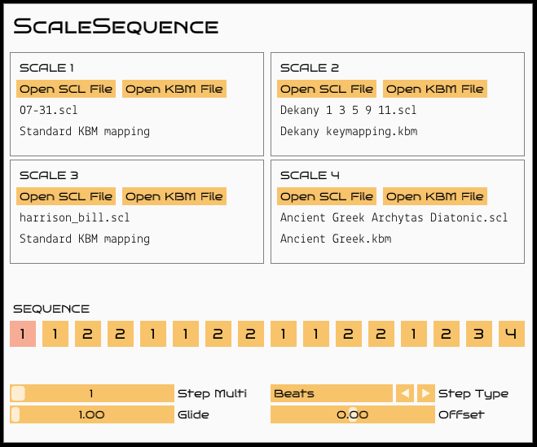Click the 07-31.scl file name
537x447 pixels.
tap(49, 110)
